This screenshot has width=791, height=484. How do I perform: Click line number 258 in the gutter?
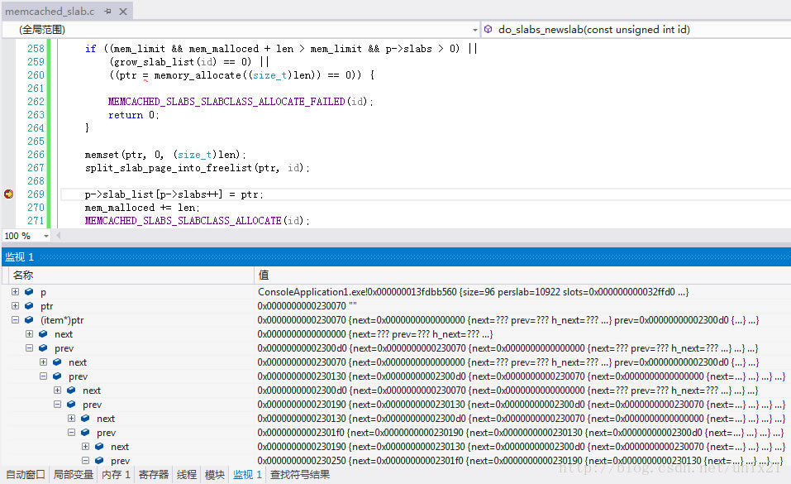tap(36, 49)
